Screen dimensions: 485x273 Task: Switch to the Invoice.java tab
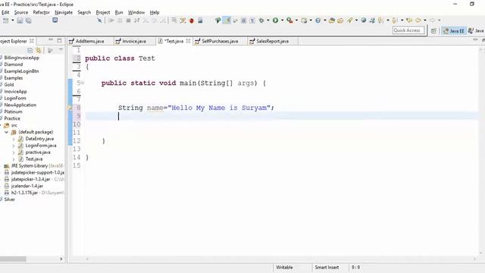pyautogui.click(x=134, y=41)
